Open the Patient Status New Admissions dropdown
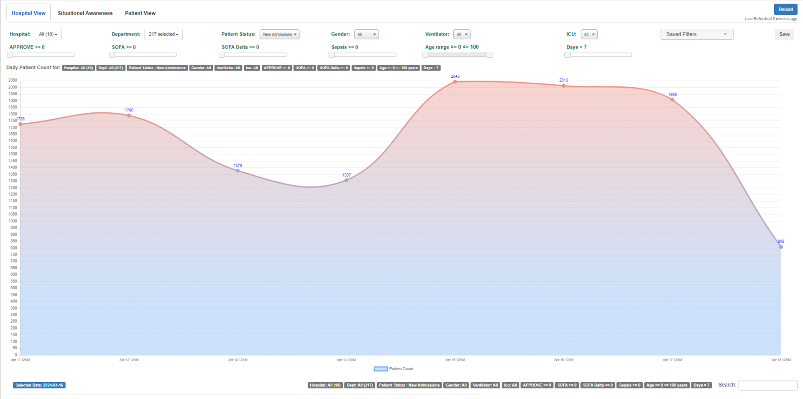The image size is (803, 399). (x=279, y=34)
